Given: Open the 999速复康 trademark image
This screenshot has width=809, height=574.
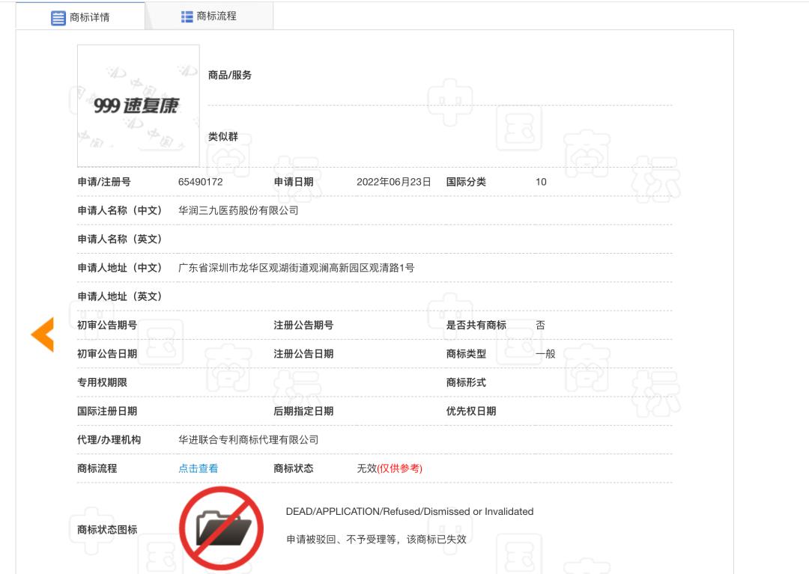Looking at the screenshot, I should pyautogui.click(x=139, y=106).
